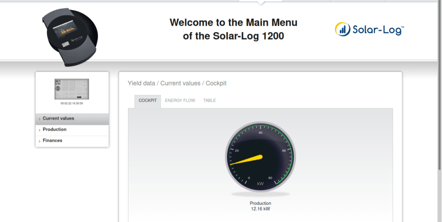442x222 pixels.
Task: Click the Production 12.16 kW reading
Action: point(260,206)
